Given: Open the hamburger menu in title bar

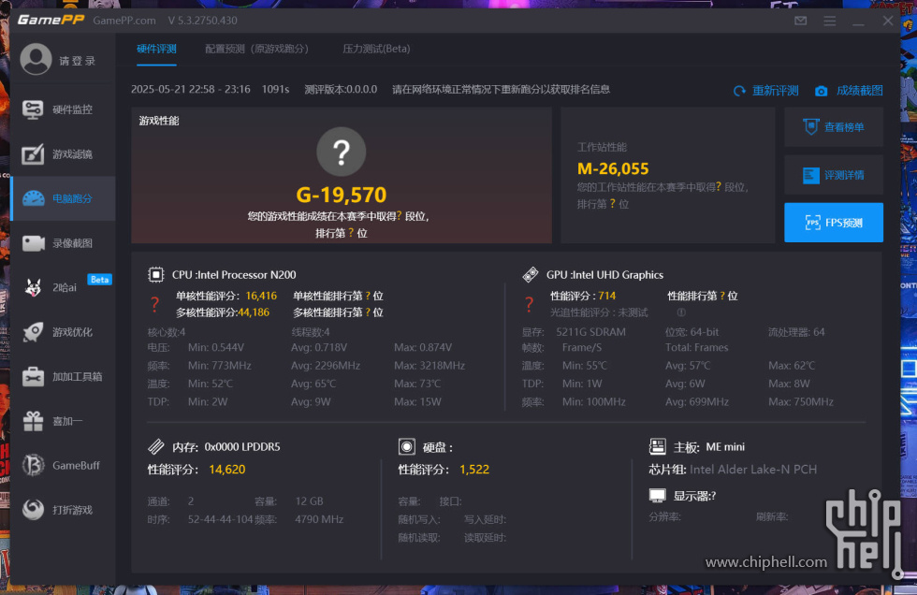Looking at the screenshot, I should tap(829, 21).
